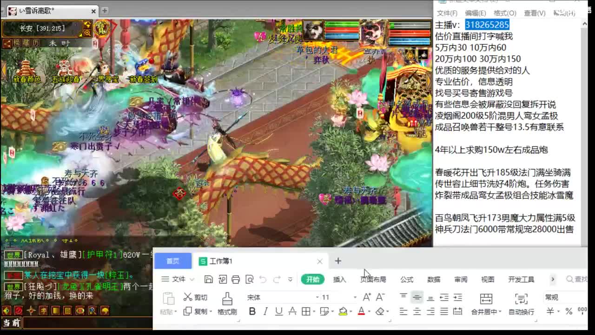Viewport: 595px width, 335px height.
Task: Open Notepad's View (查看) menu
Action: click(535, 13)
